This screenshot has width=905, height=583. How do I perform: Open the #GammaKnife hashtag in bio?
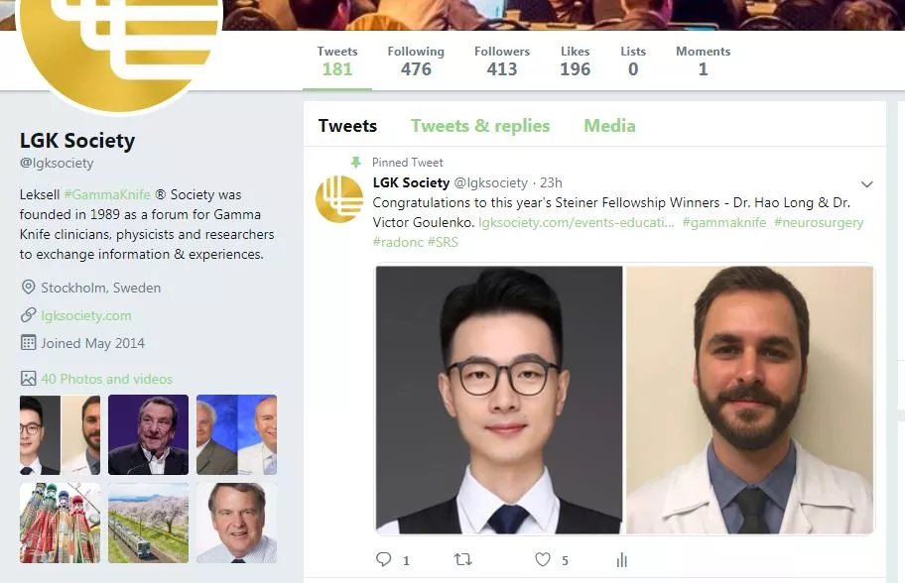(x=107, y=194)
